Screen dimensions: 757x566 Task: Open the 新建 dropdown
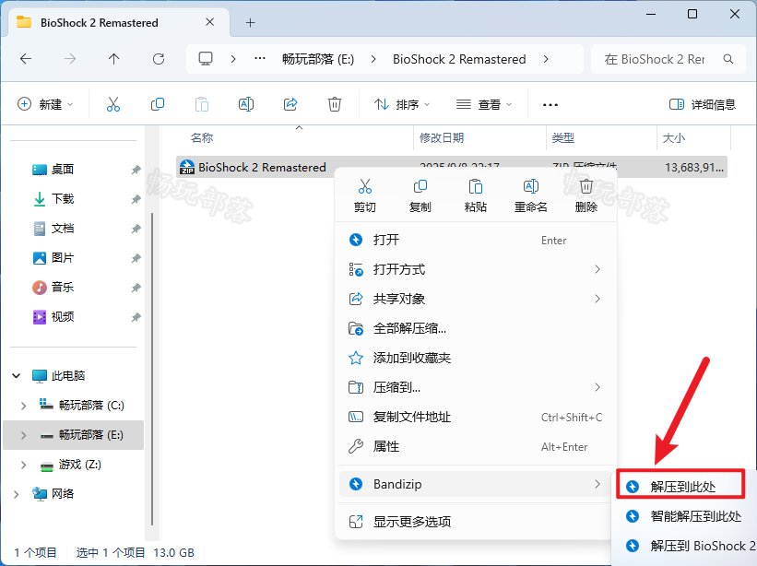[45, 105]
